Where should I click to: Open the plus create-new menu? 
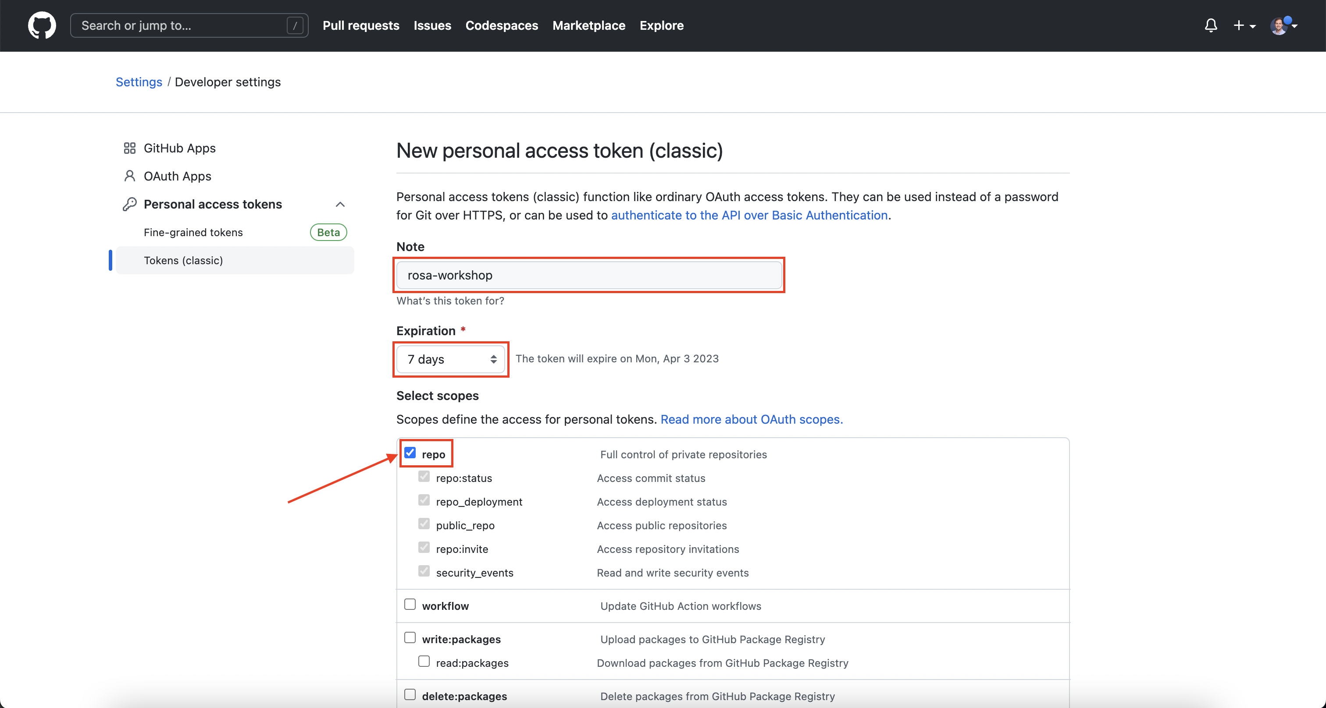[1244, 25]
